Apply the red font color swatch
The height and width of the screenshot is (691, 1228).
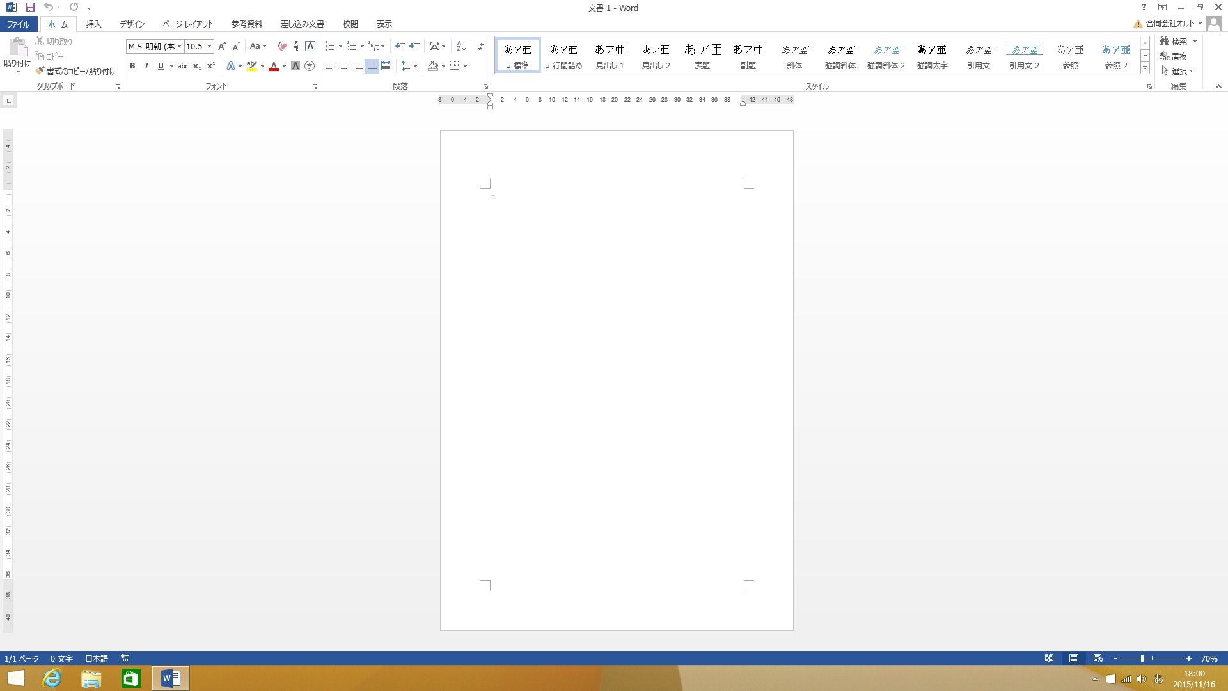click(x=274, y=66)
